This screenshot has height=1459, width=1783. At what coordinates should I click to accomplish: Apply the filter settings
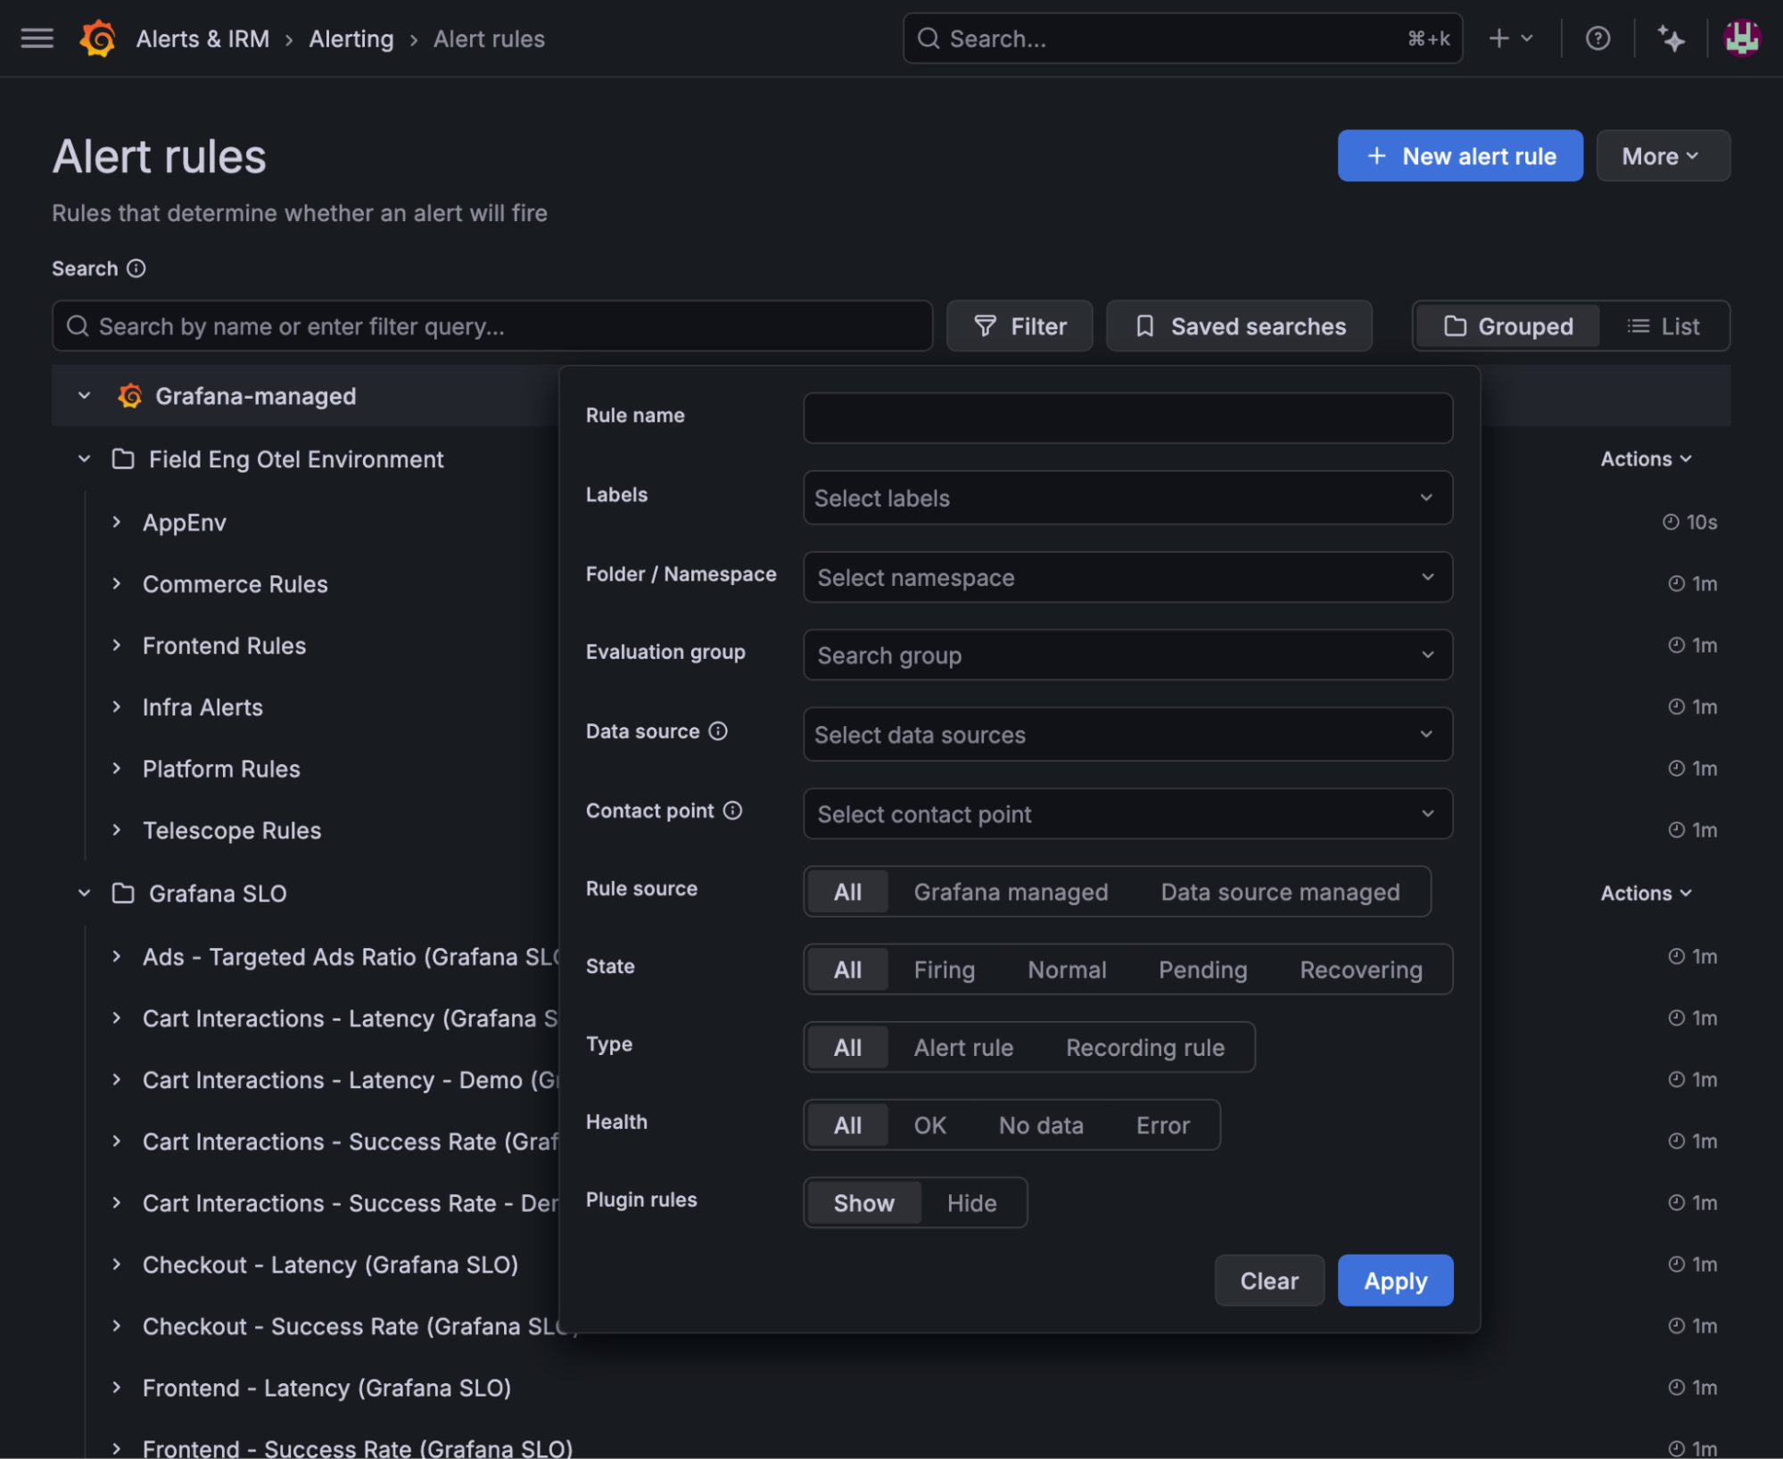coord(1394,1280)
